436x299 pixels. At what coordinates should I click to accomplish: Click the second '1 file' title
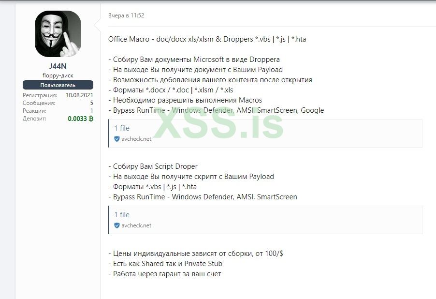[122, 215]
